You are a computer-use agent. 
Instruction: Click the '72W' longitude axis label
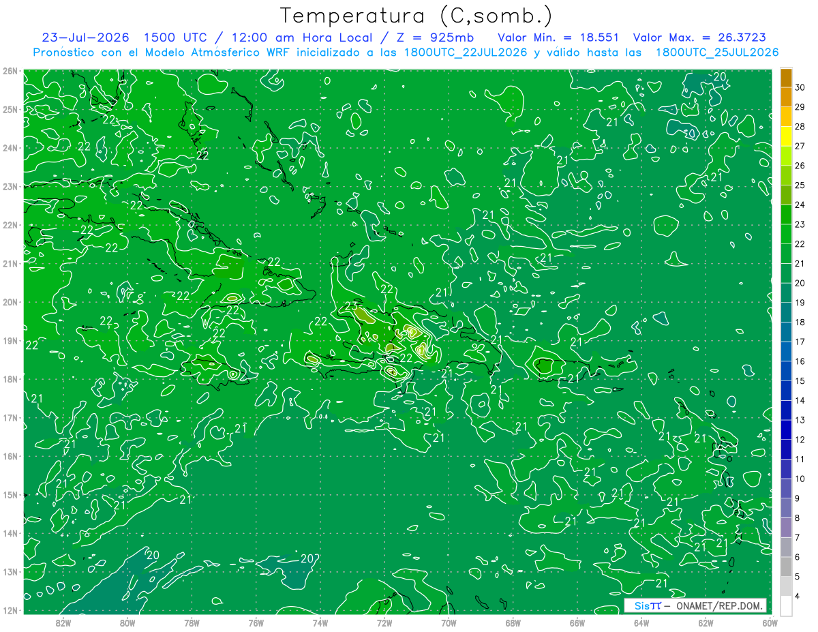[x=384, y=622]
